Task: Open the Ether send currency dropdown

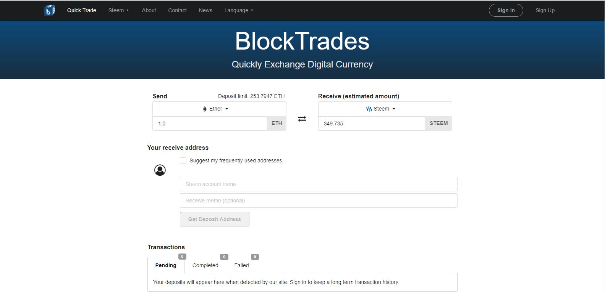Action: click(219, 109)
